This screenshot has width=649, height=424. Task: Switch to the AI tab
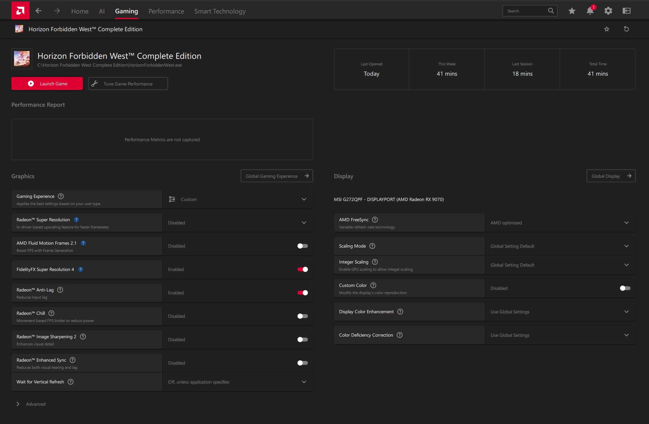102,11
